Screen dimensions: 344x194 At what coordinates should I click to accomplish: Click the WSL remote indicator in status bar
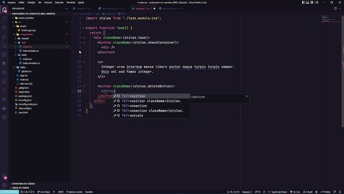tap(9, 192)
